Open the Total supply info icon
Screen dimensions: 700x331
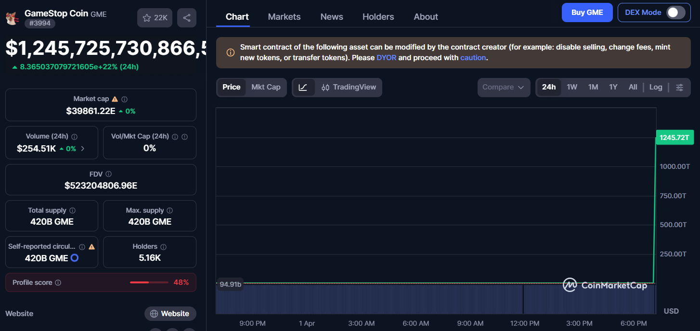72,211
